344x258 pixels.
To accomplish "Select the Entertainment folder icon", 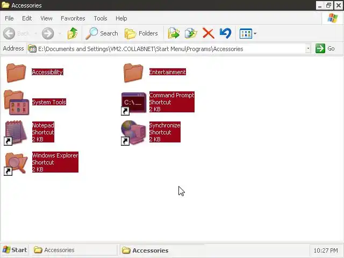I will pyautogui.click(x=133, y=73).
